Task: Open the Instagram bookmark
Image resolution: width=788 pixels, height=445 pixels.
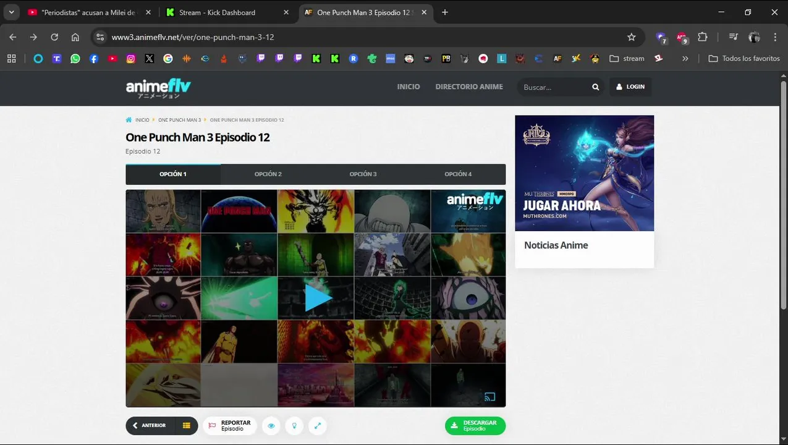Action: (131, 59)
